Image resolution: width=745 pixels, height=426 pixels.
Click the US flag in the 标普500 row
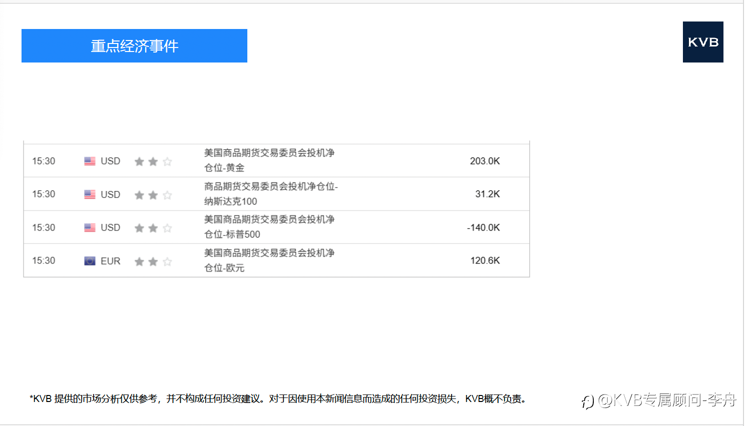pyautogui.click(x=90, y=227)
